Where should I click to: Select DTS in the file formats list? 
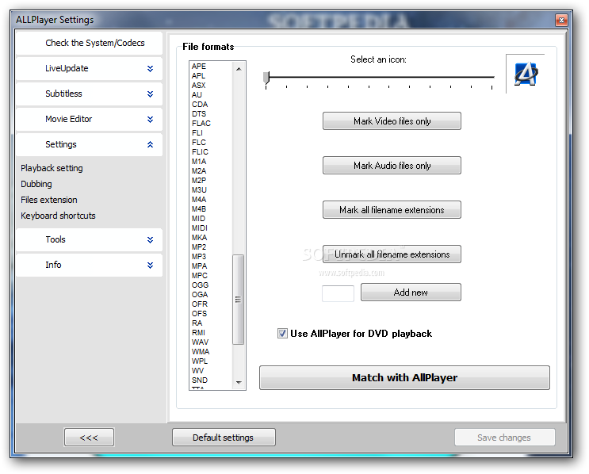[199, 114]
